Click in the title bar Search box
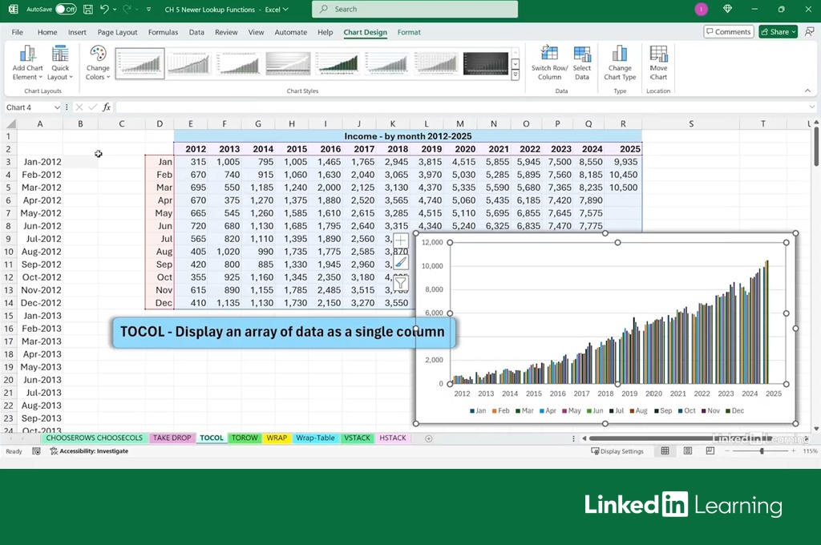 click(x=415, y=10)
